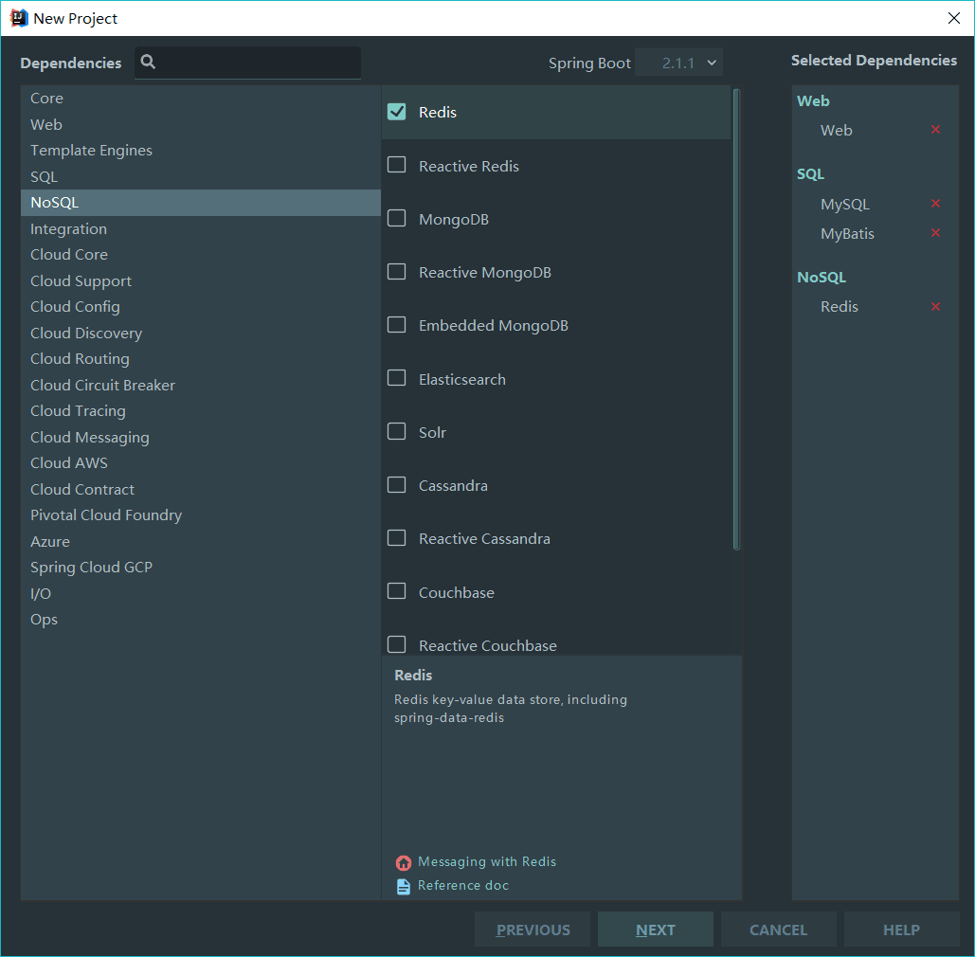This screenshot has height=957, width=975.
Task: Tick the Solr checkbox
Action: 397,431
